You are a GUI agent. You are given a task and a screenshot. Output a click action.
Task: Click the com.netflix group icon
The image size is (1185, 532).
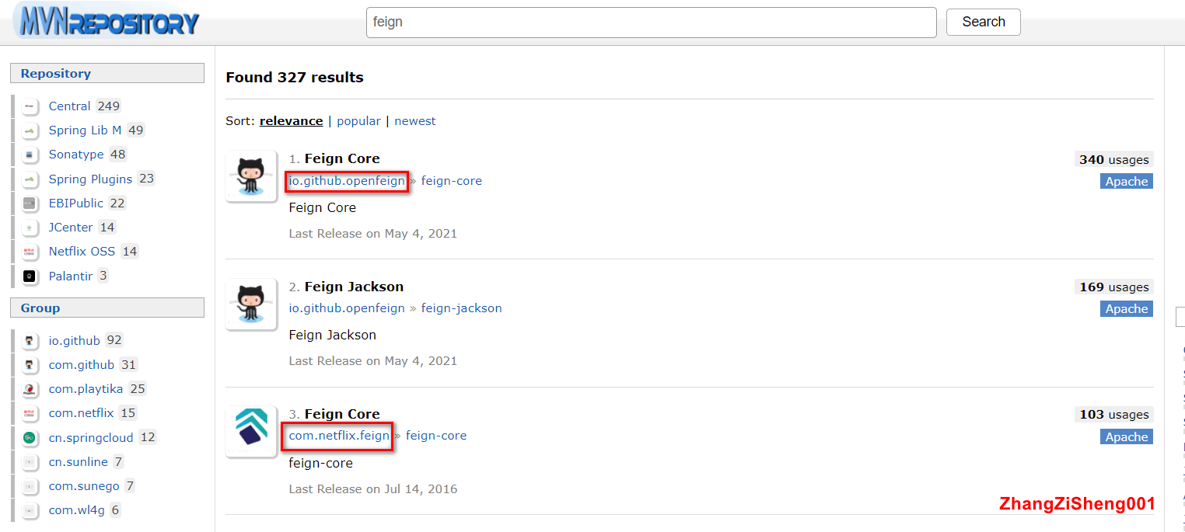pyautogui.click(x=30, y=413)
